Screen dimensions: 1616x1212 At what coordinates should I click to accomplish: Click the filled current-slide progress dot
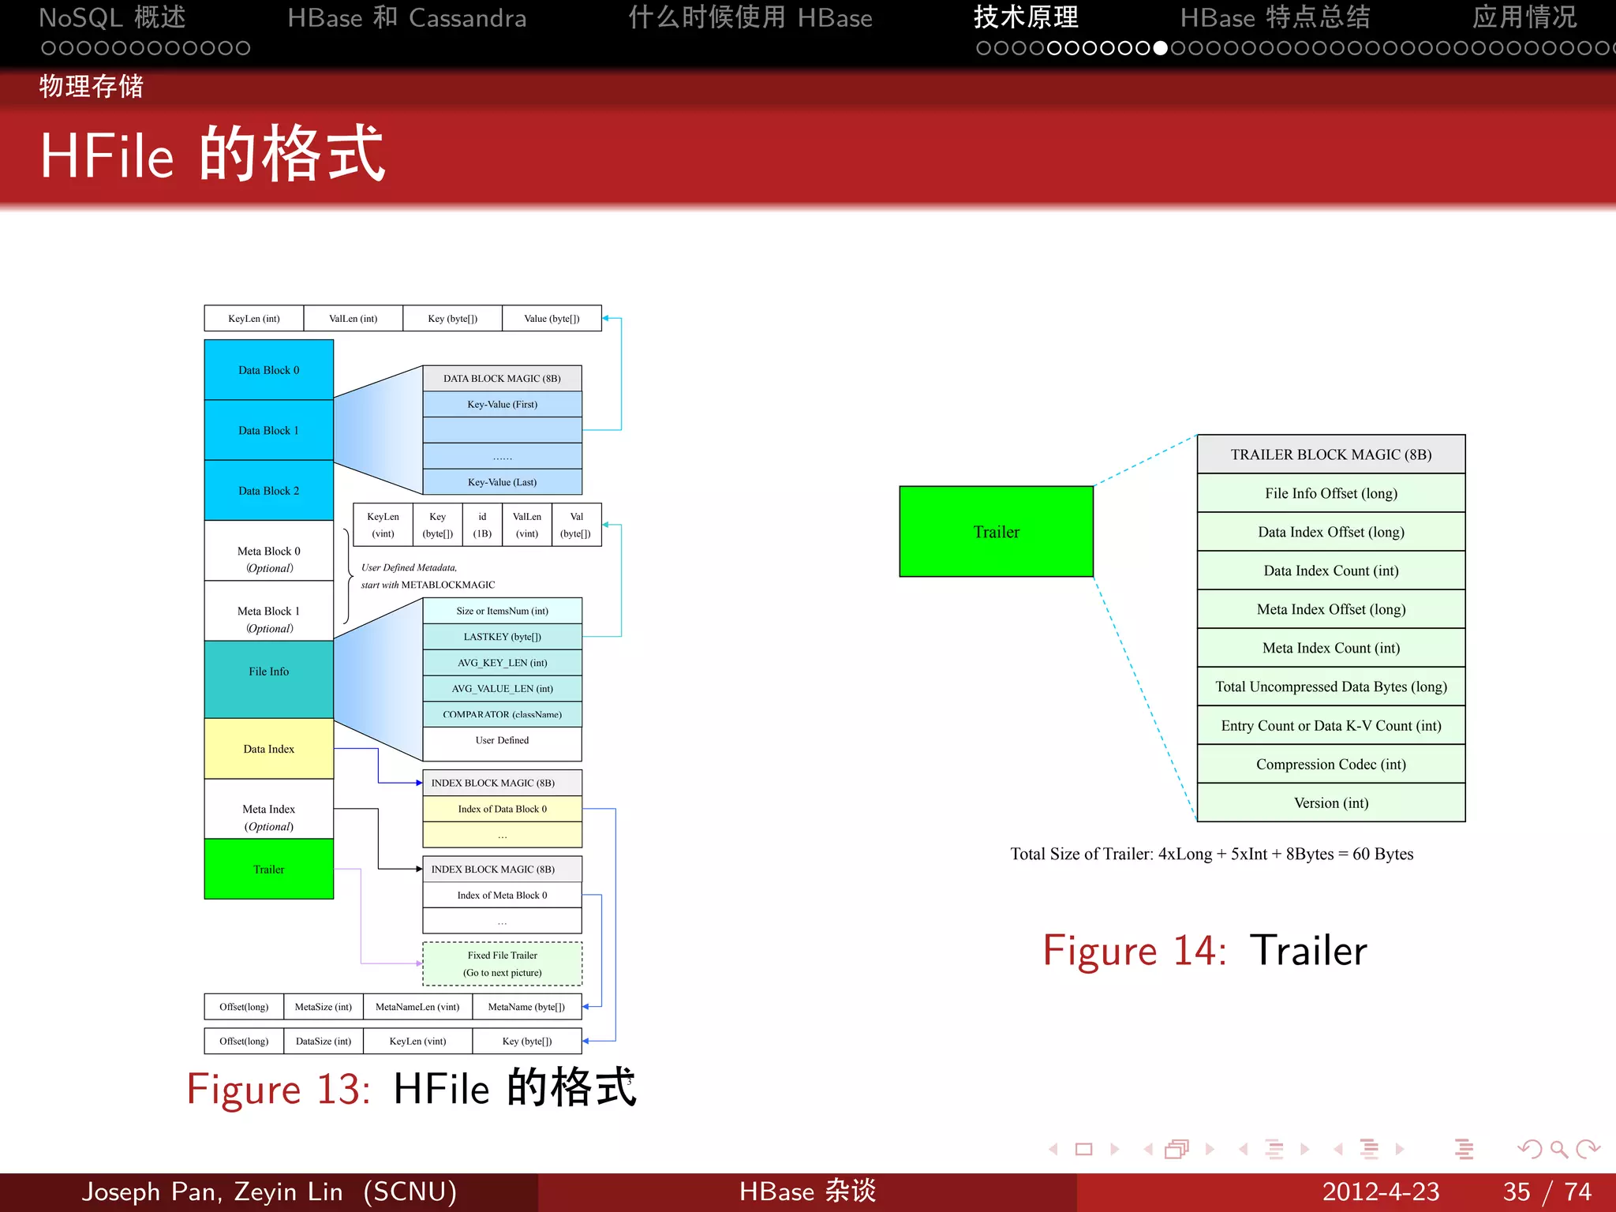(1160, 48)
